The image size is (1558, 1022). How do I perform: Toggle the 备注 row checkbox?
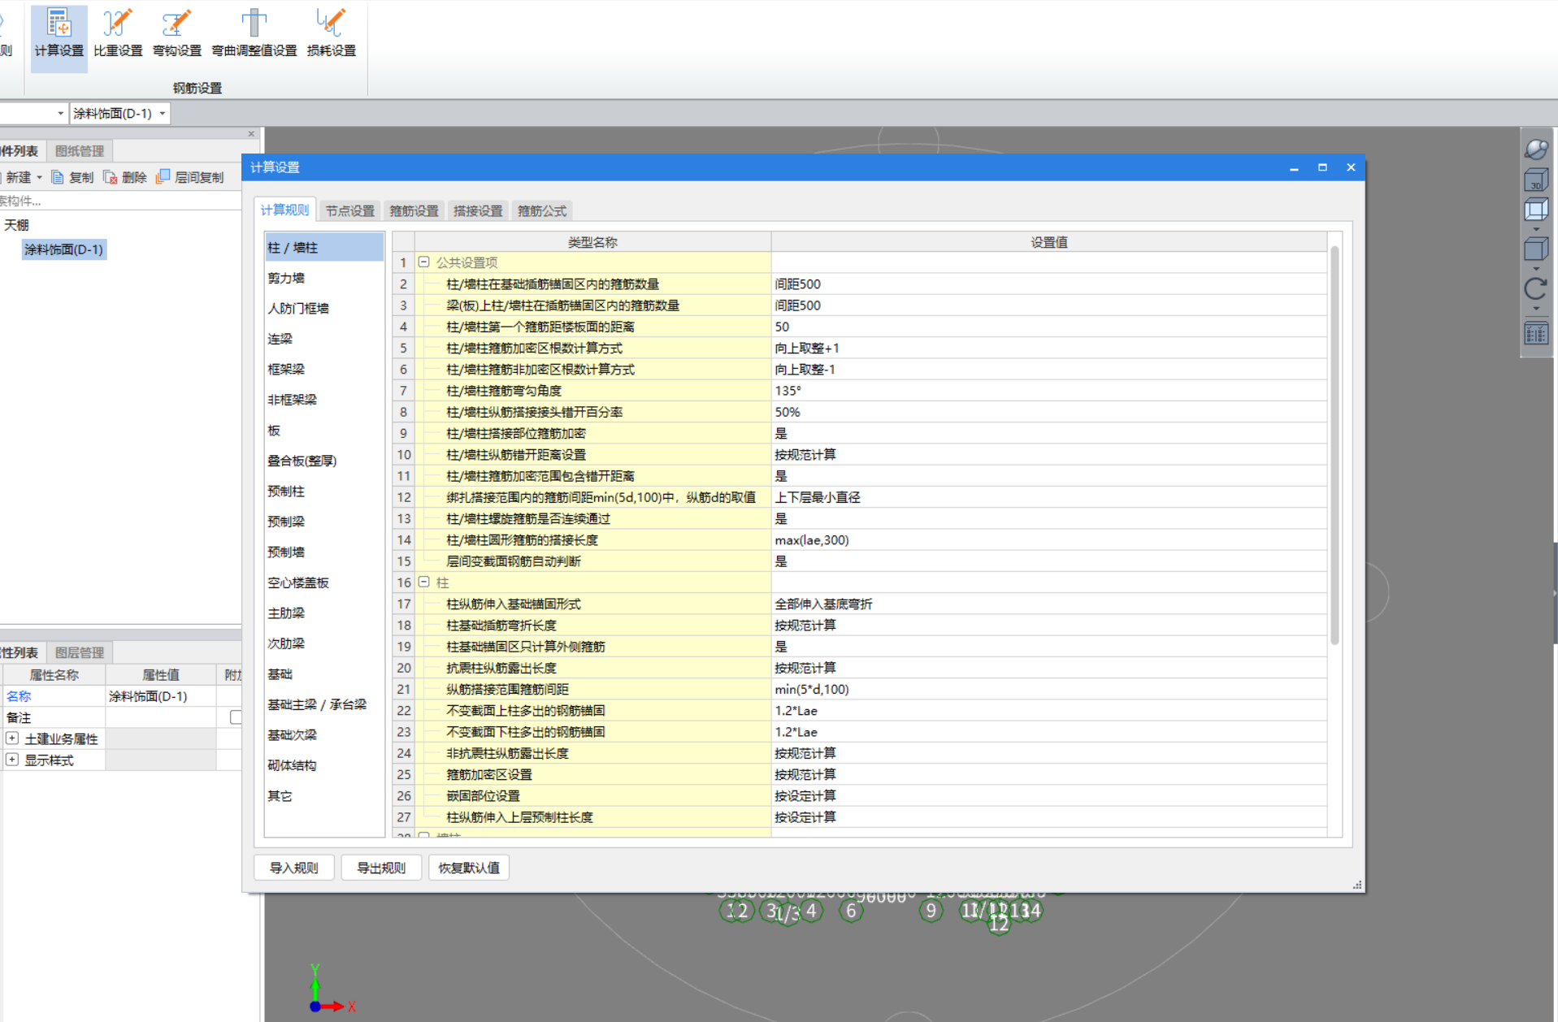click(236, 717)
